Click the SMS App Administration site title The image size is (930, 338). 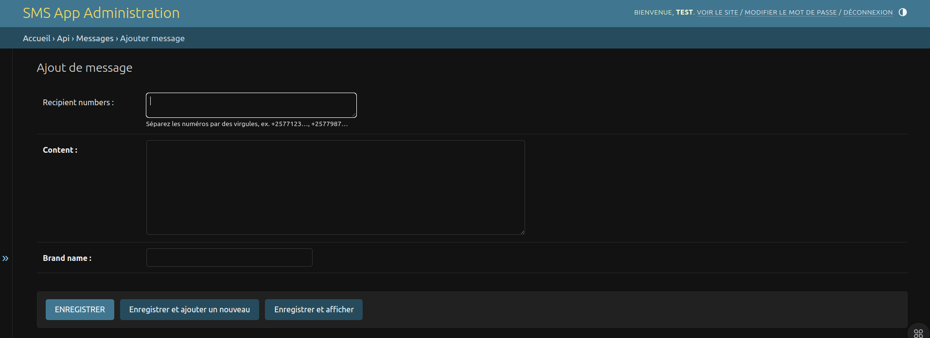click(101, 13)
